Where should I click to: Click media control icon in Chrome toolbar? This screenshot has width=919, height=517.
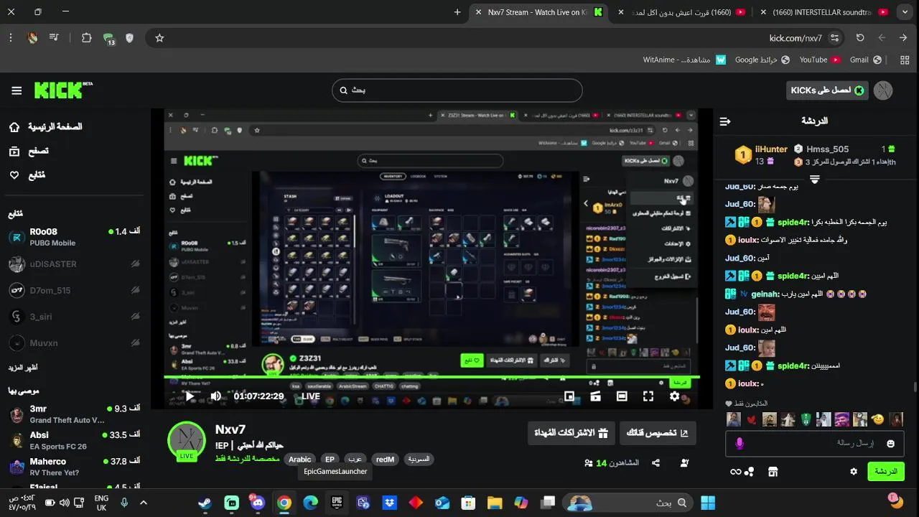[54, 38]
